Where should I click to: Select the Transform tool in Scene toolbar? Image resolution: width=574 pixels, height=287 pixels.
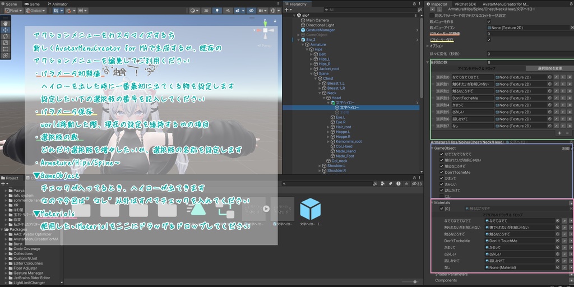click(6, 55)
